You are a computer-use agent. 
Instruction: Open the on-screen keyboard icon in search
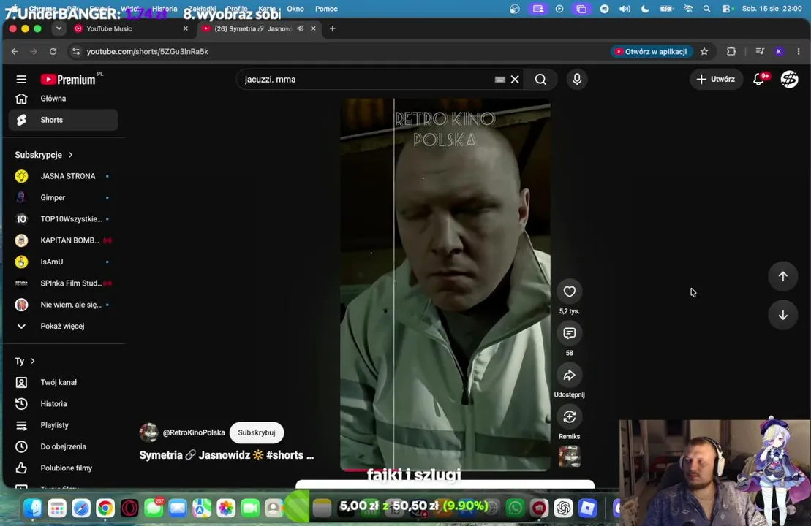coord(499,79)
